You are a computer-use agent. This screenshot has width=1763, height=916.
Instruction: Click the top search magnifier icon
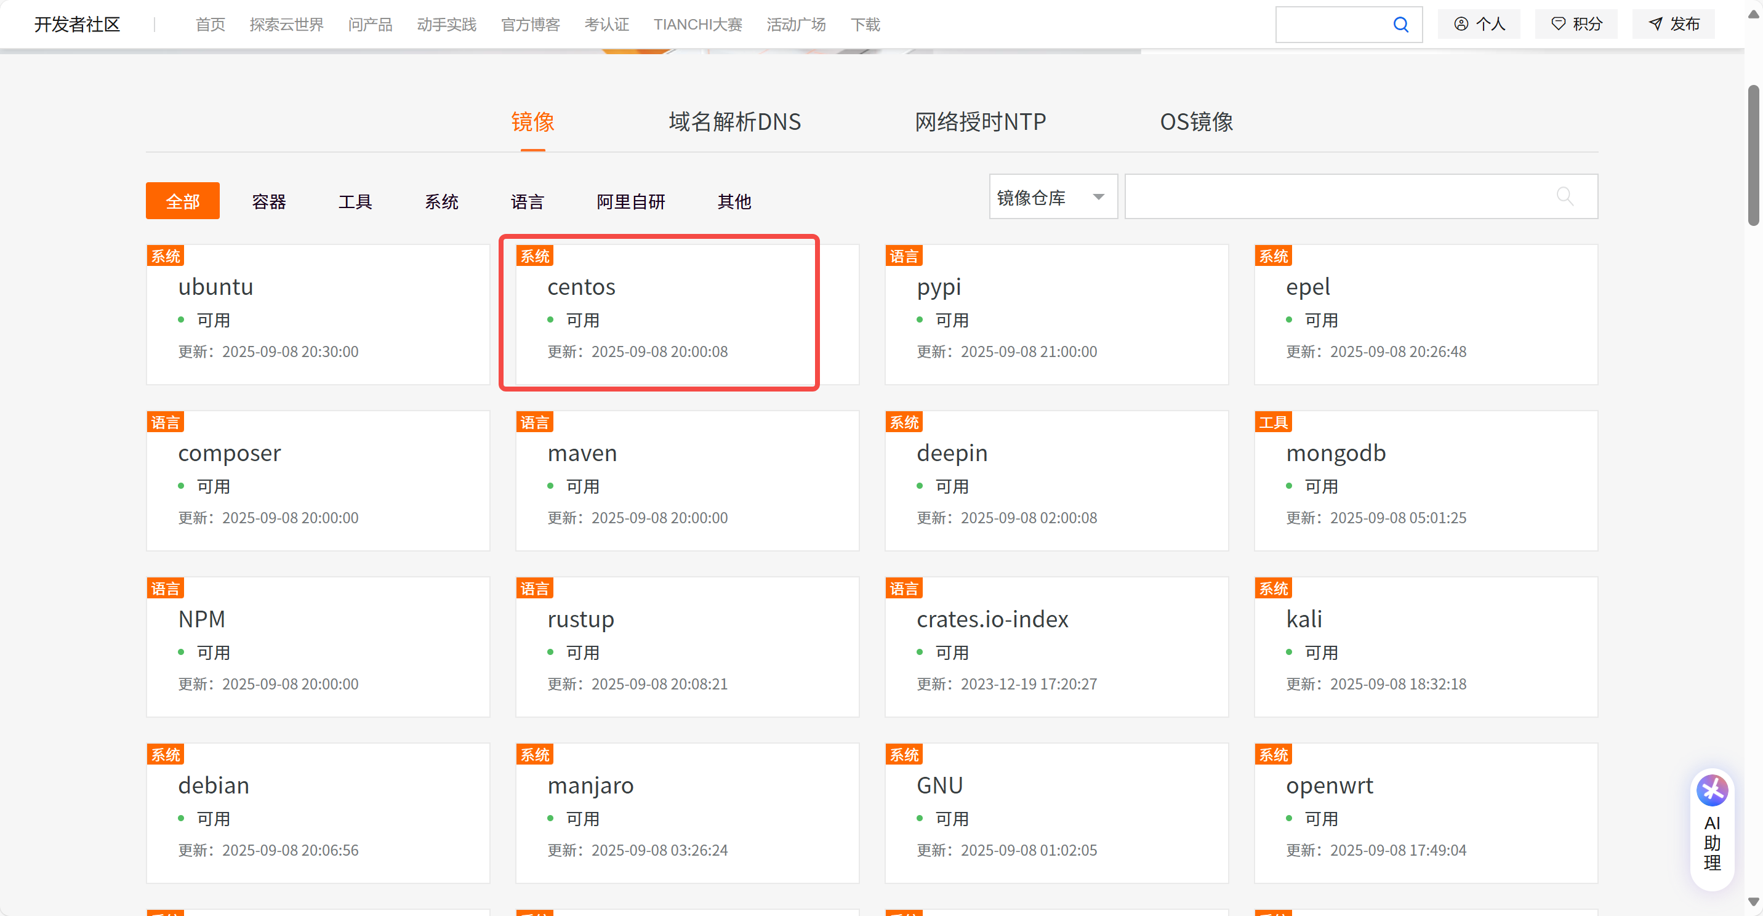[1400, 25]
